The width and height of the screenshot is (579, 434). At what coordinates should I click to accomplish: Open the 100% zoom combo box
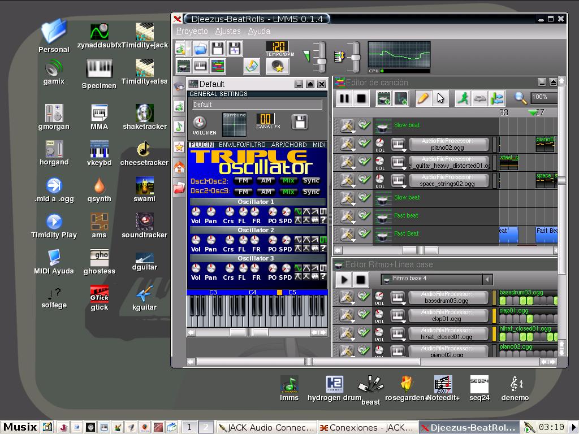click(544, 98)
